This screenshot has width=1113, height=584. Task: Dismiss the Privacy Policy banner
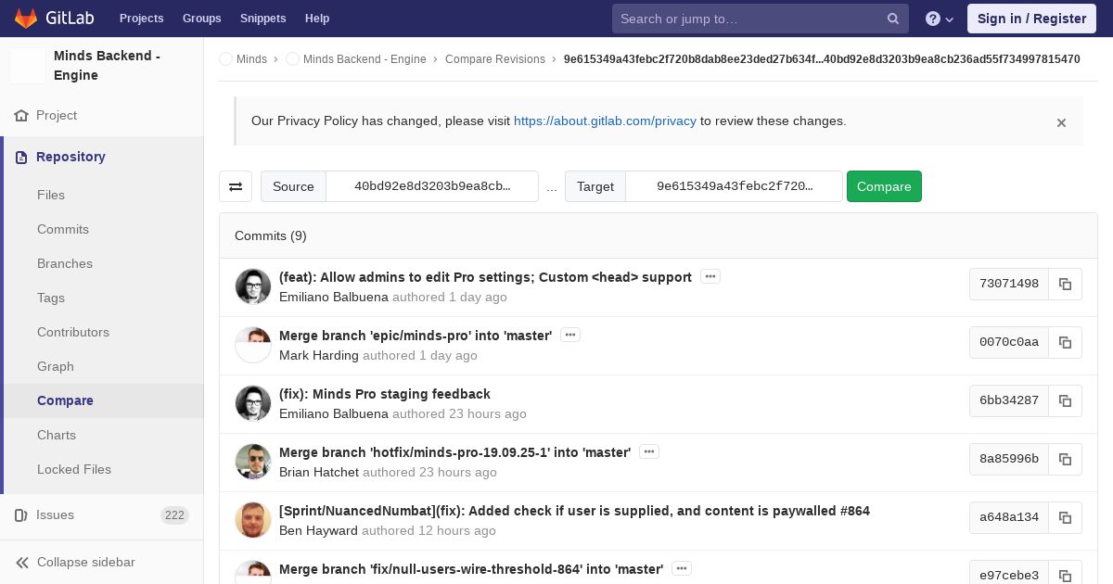pos(1061,122)
